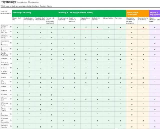
Task: Click the Opportunities to study abroad column header
Action: pos(143,19)
